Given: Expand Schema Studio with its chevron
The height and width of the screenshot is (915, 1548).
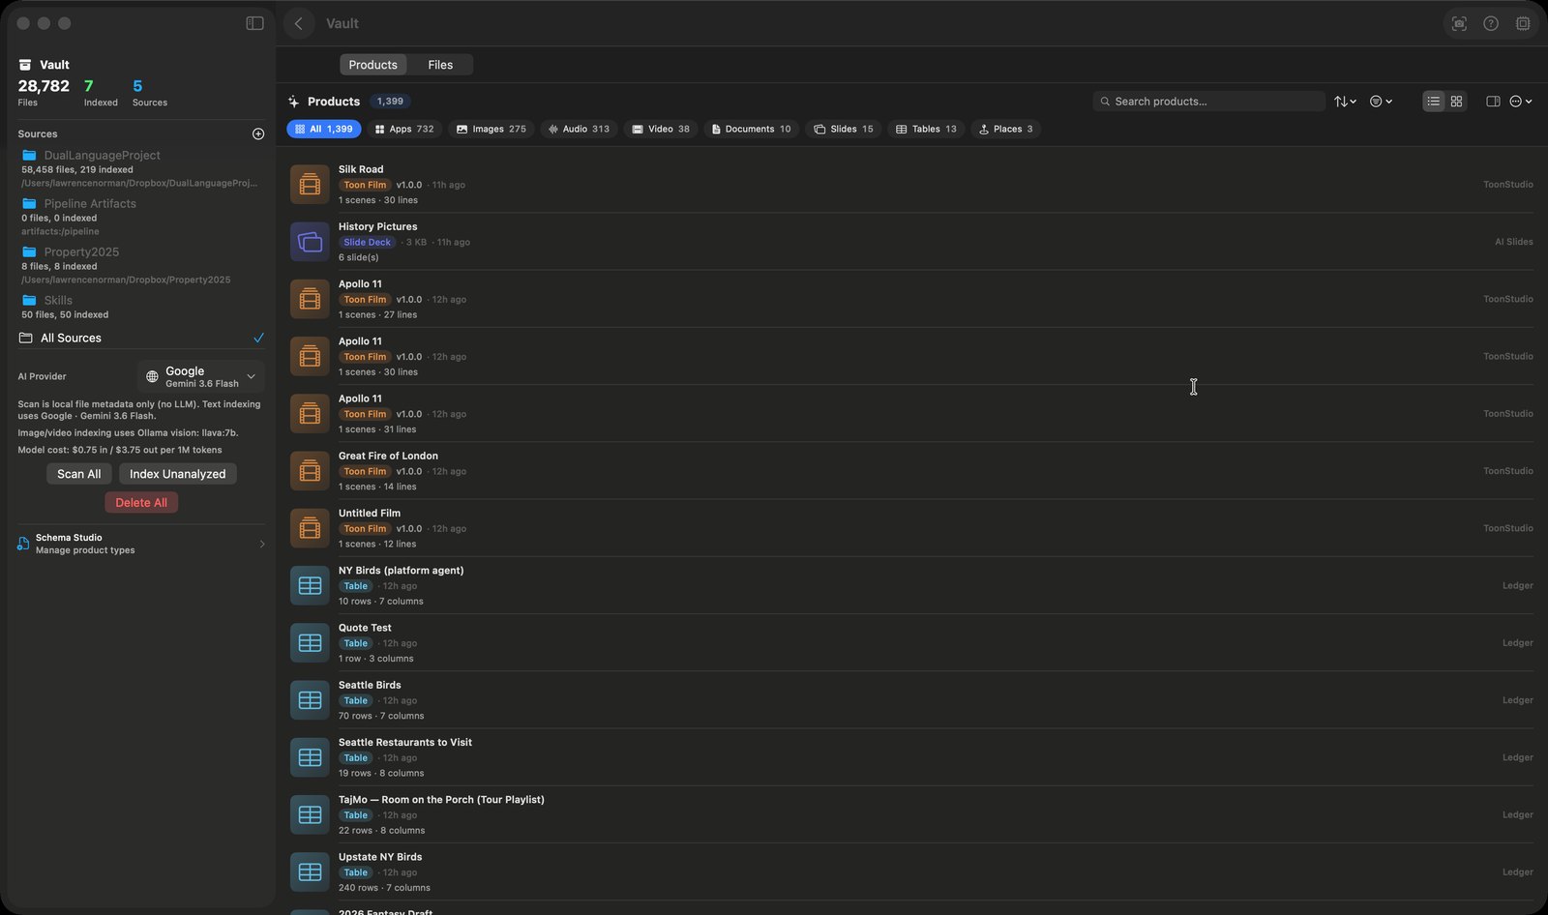Looking at the screenshot, I should click(262, 544).
